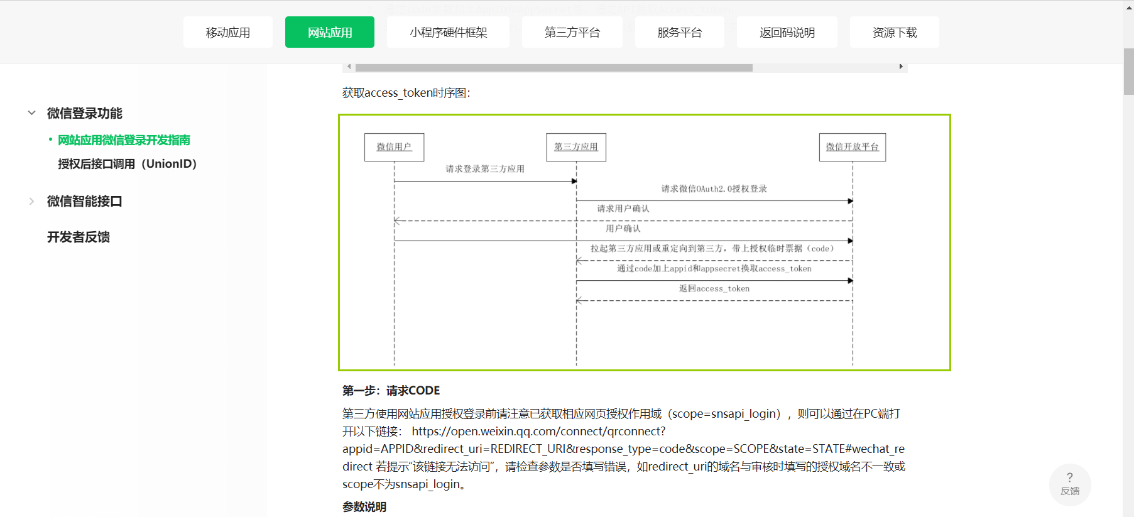Open 网站应用微信登录开发指南 page
The width and height of the screenshot is (1134, 517).
[124, 140]
